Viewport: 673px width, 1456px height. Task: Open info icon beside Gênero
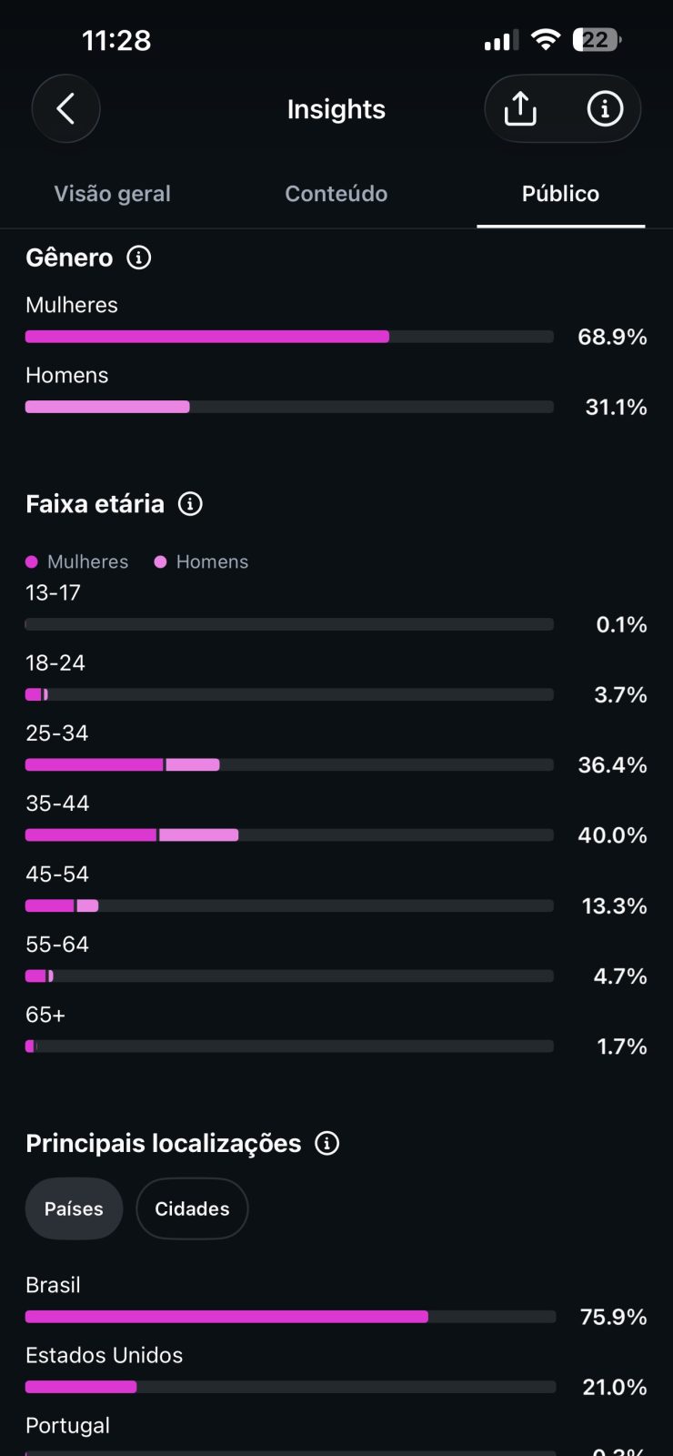coord(139,258)
